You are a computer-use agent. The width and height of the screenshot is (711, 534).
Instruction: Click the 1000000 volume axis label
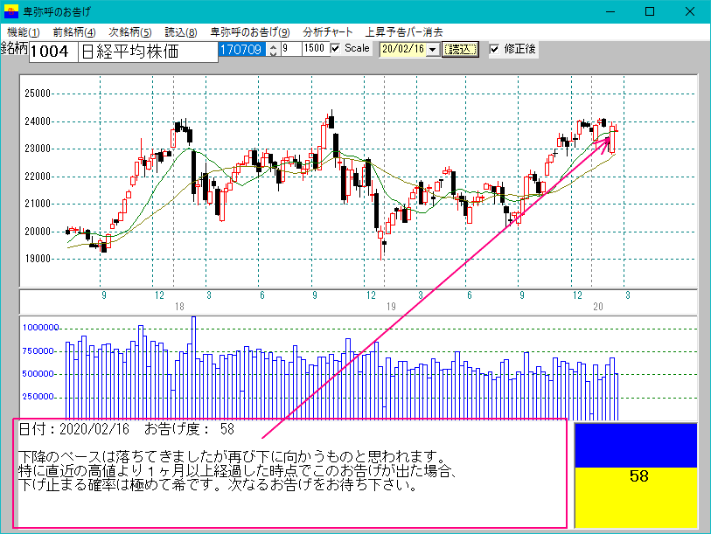pos(41,328)
